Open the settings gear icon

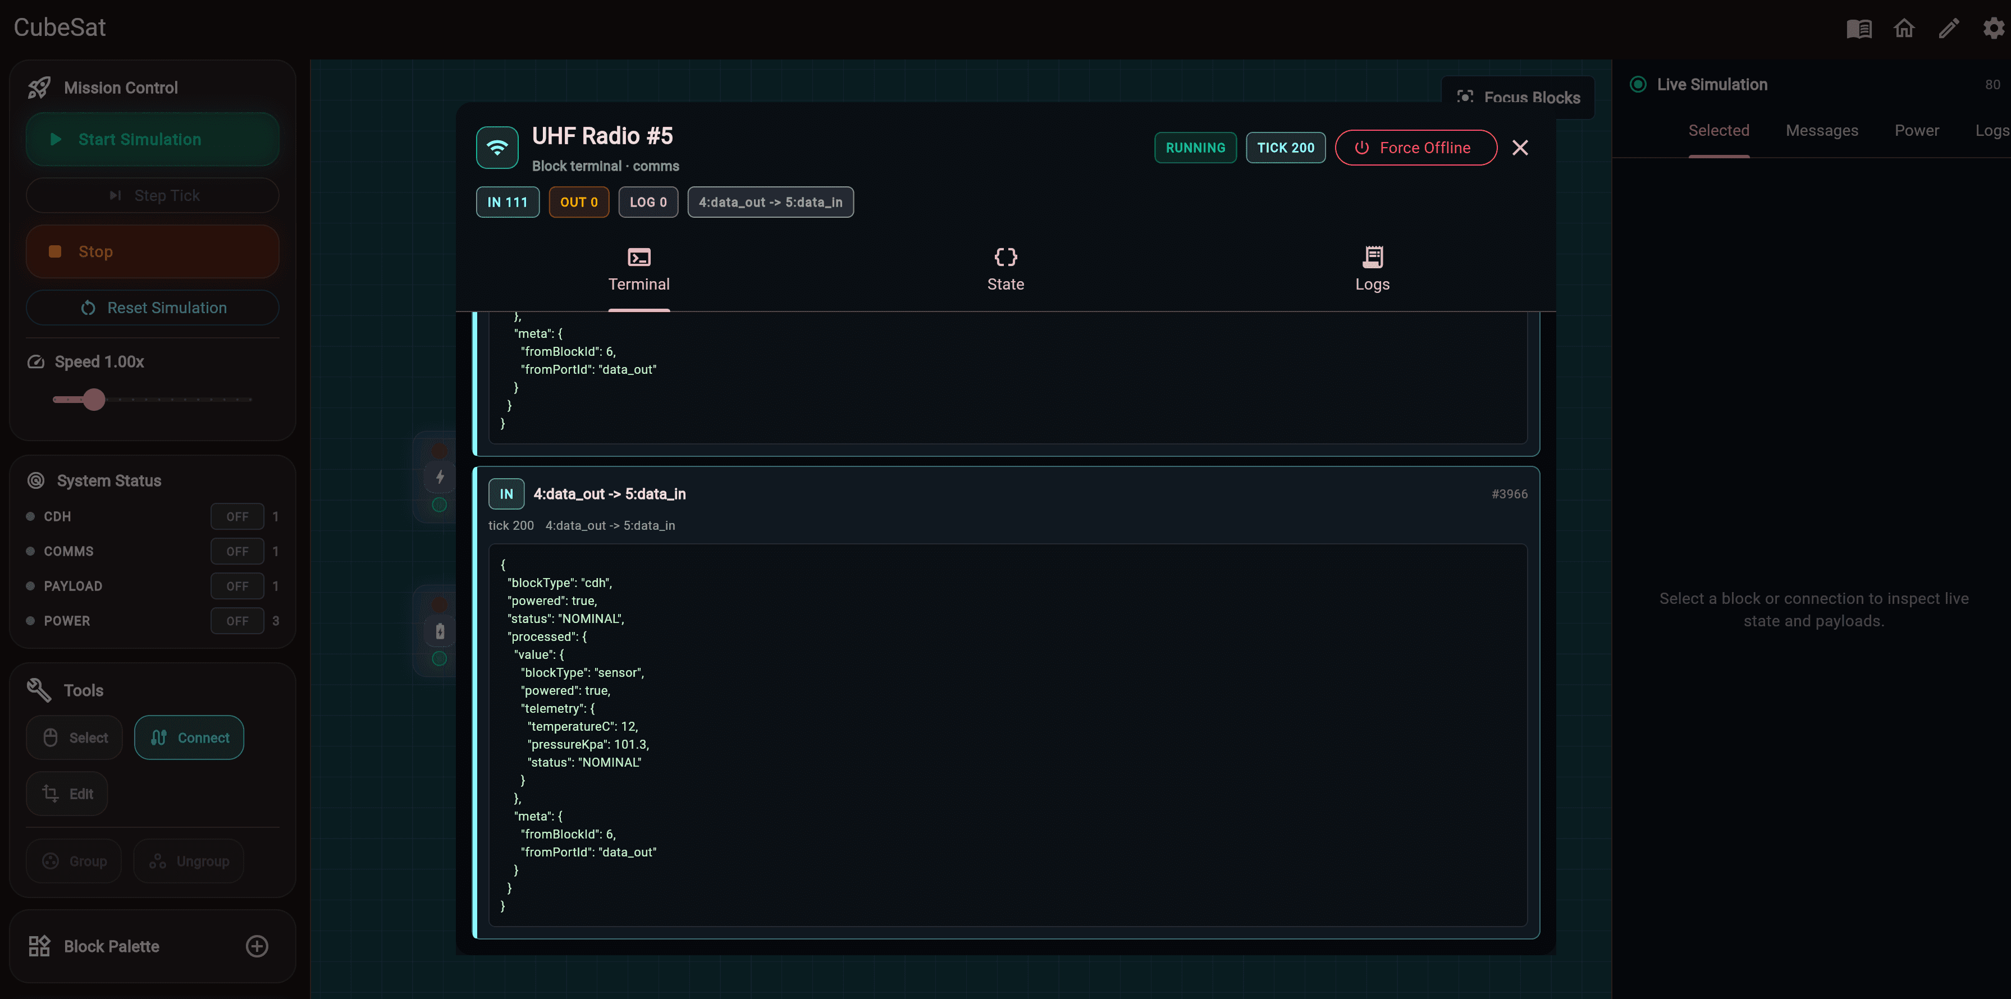coord(1994,29)
